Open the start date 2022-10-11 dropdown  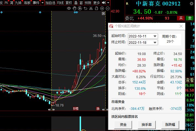[x=155, y=36]
